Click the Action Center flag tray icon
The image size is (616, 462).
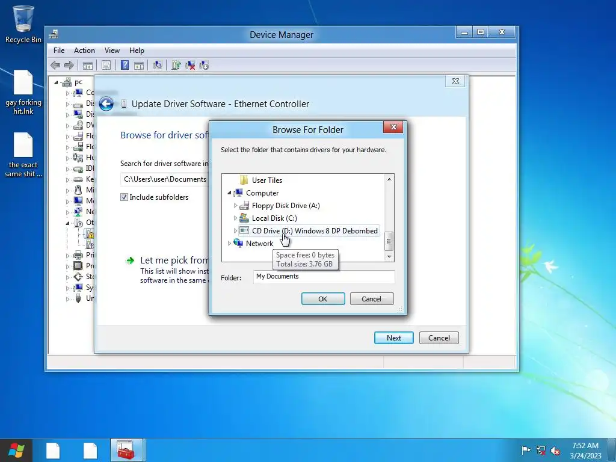pos(526,450)
